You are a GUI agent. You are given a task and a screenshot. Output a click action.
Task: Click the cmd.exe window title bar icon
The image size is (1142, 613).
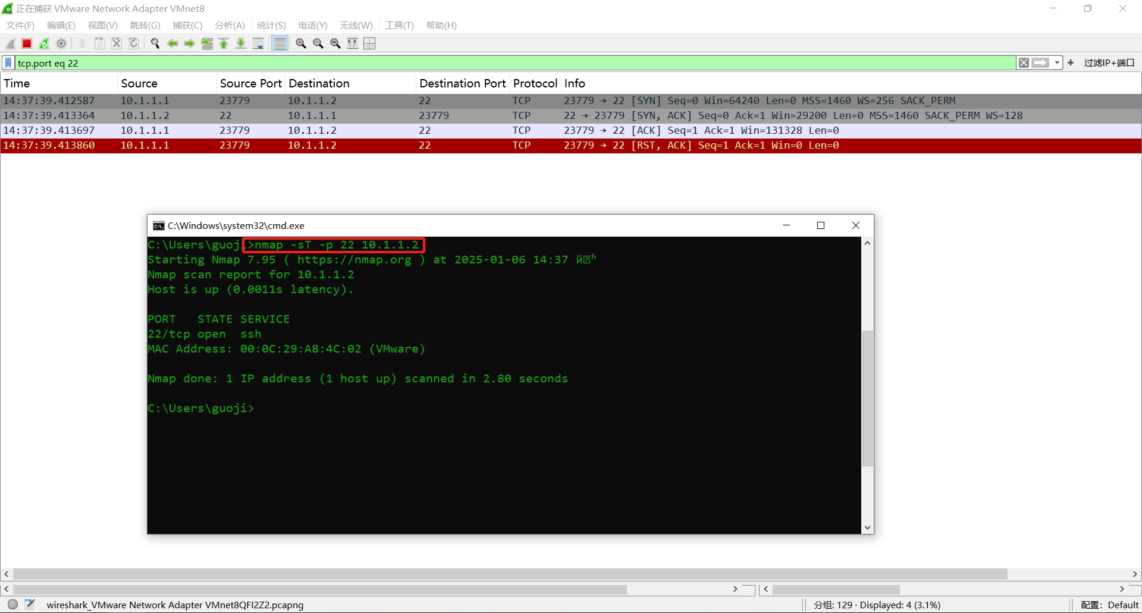click(x=159, y=226)
